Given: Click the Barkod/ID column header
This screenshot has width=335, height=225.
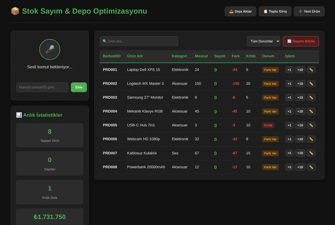Looking at the screenshot, I should pos(112,56).
